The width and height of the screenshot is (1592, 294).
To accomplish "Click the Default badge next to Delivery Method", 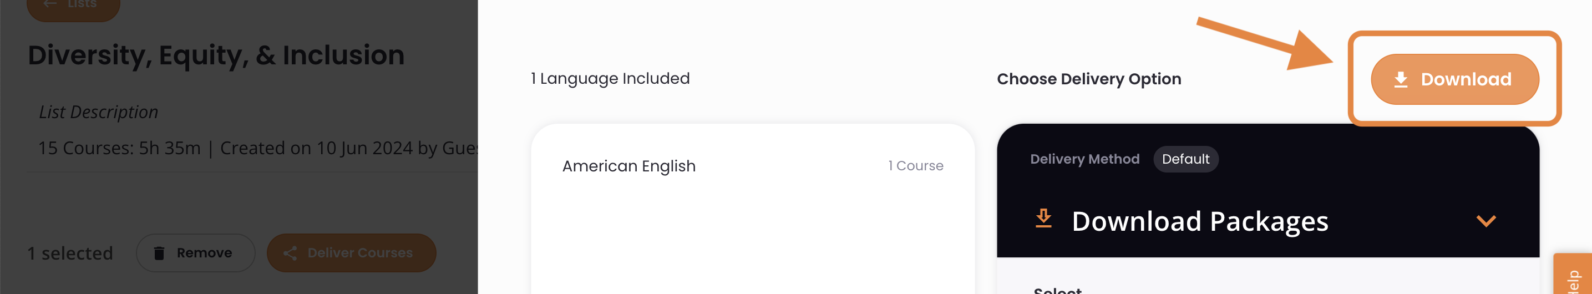I will coord(1185,159).
